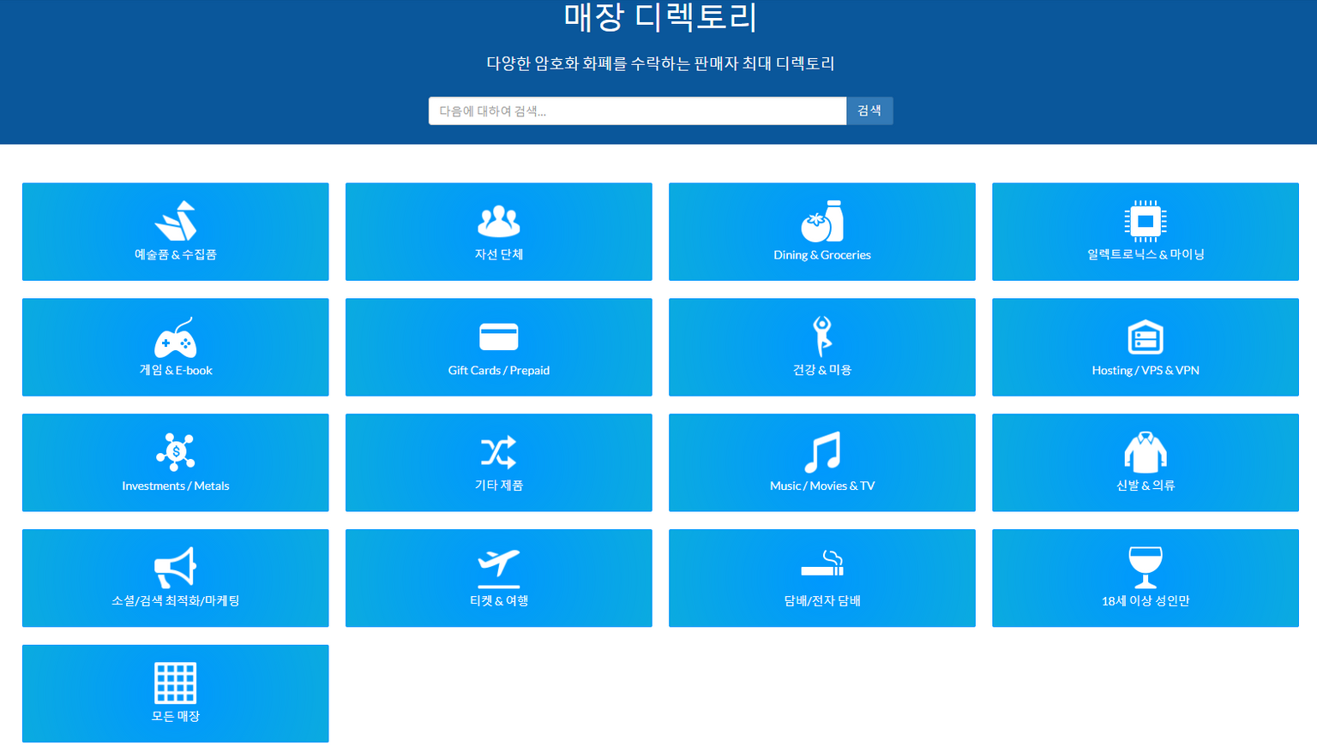Open the 게임 & E-book category
The height and width of the screenshot is (751, 1317).
tap(176, 347)
